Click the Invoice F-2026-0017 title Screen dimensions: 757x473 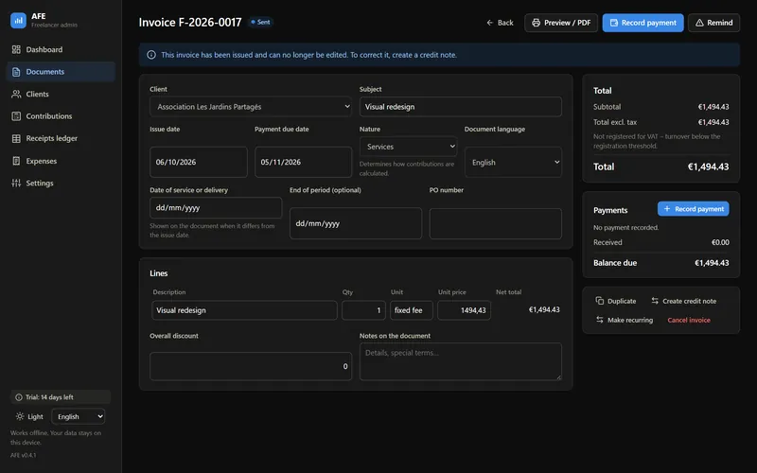pyautogui.click(x=190, y=23)
